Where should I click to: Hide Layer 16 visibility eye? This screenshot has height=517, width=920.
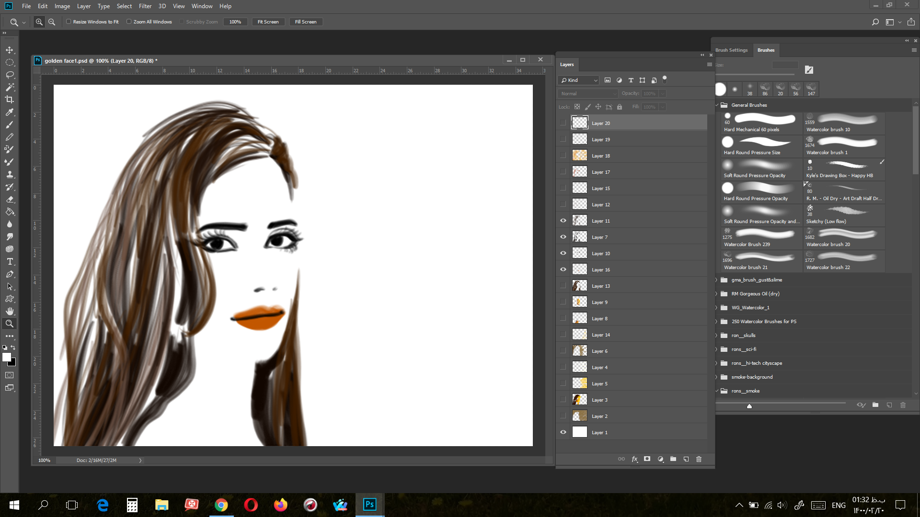click(563, 270)
